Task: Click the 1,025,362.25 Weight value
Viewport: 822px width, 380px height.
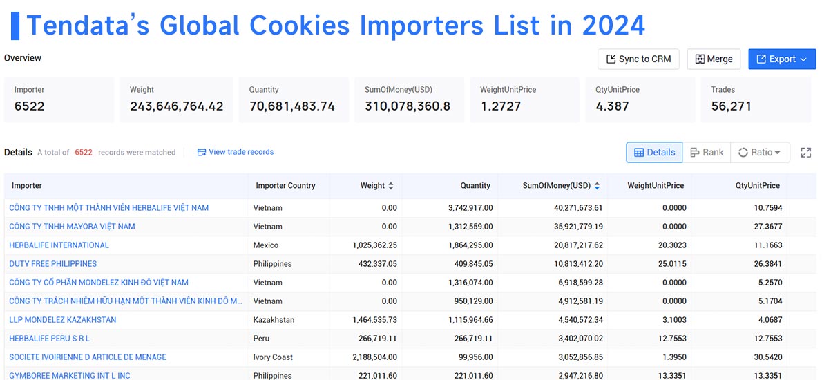Action: 375,245
